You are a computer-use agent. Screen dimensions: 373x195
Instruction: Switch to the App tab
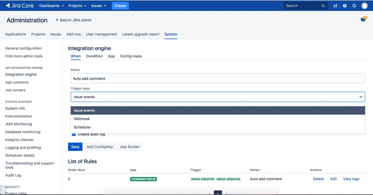pyautogui.click(x=111, y=56)
